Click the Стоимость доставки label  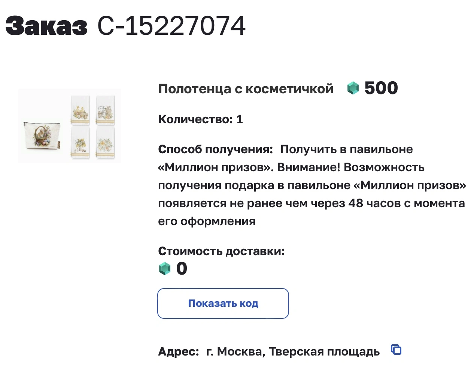221,251
